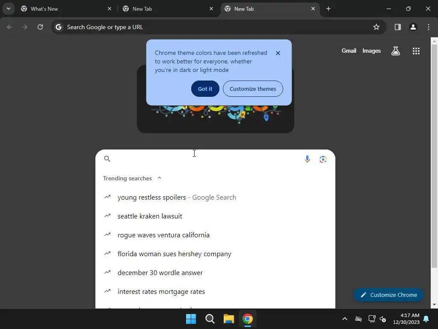Click the Google holiday doodle
Screen dimensions: 438x329
click(x=216, y=119)
